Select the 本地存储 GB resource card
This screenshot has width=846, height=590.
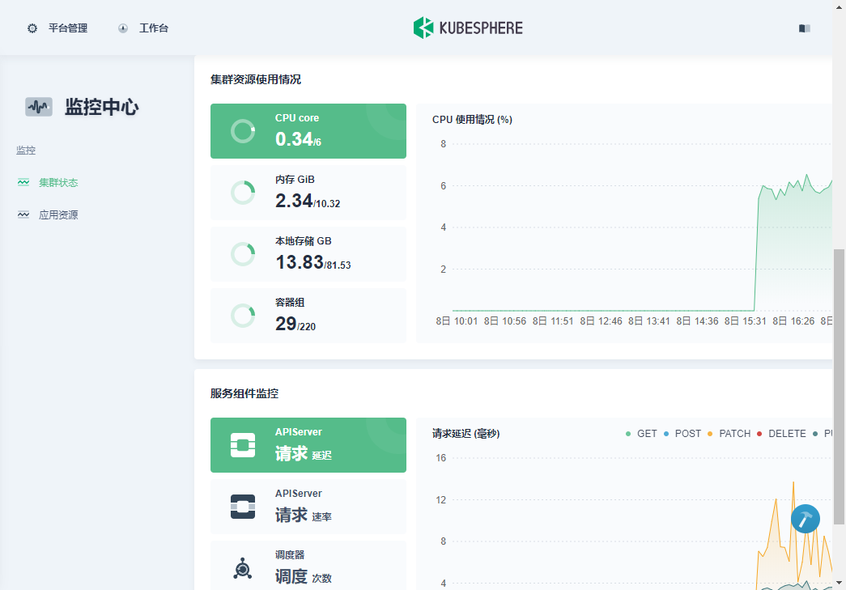click(308, 254)
